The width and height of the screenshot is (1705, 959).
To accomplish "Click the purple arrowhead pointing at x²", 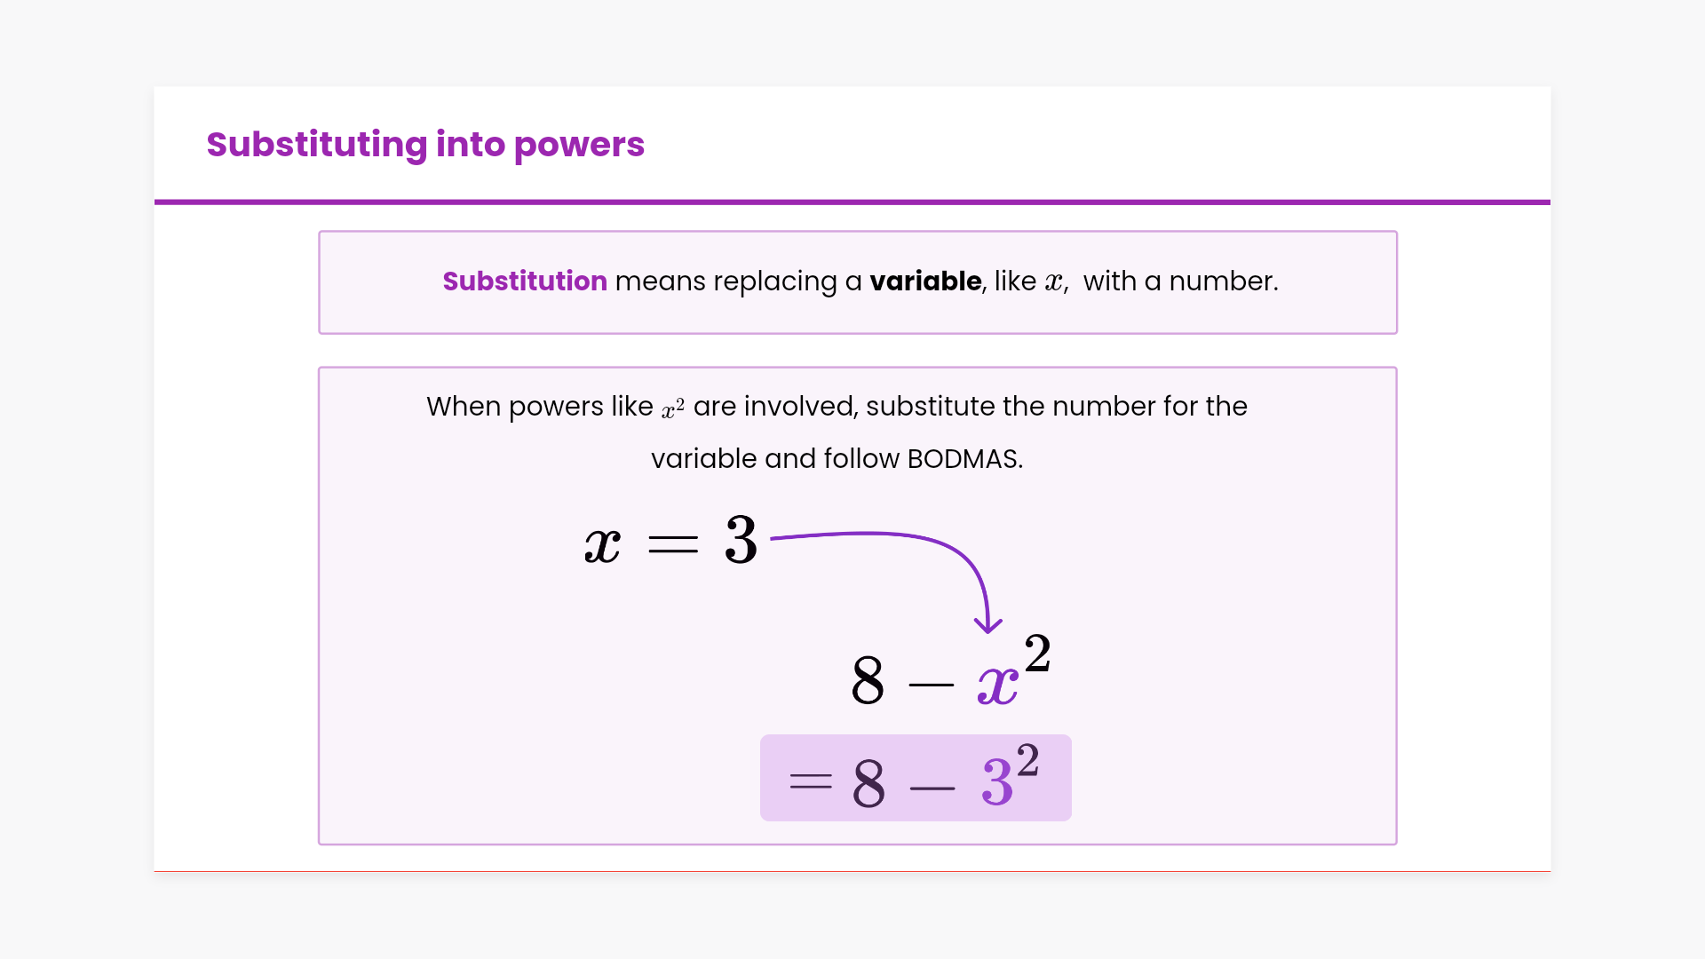I will pyautogui.click(x=987, y=624).
